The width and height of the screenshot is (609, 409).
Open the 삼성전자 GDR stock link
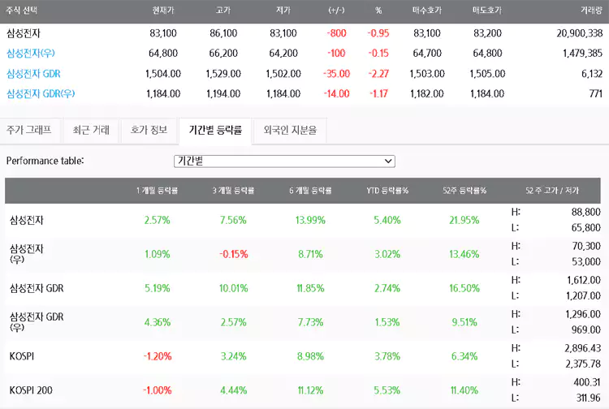point(34,73)
